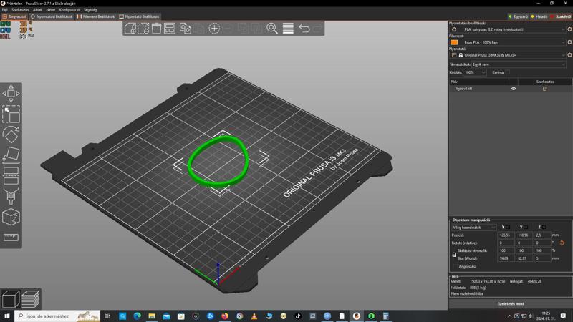The height and width of the screenshot is (322, 573).
Task: Select the Haladó mode button
Action: pyautogui.click(x=539, y=16)
